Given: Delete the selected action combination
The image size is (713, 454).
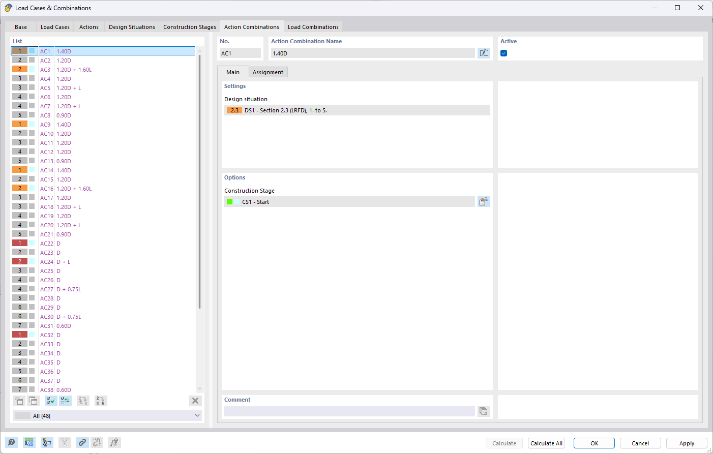Looking at the screenshot, I should point(195,401).
